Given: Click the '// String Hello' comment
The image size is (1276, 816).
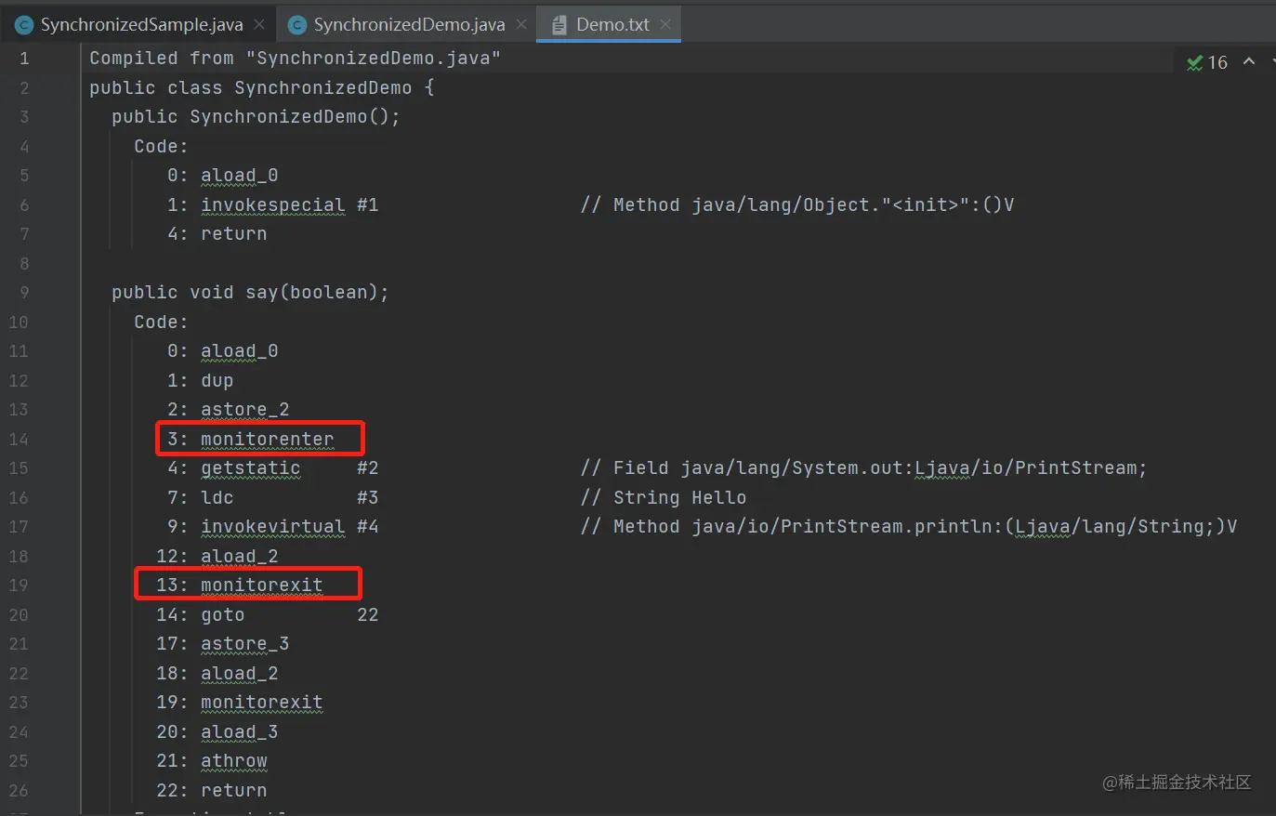Looking at the screenshot, I should (x=664, y=498).
